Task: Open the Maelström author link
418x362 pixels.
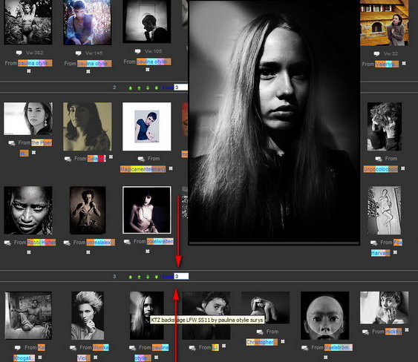Action: point(339,347)
